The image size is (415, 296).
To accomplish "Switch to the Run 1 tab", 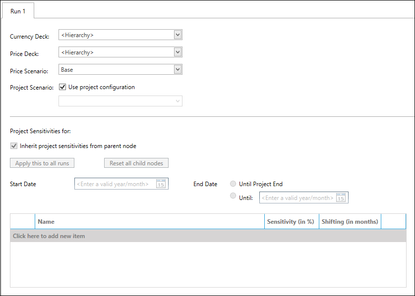I will click(x=18, y=11).
